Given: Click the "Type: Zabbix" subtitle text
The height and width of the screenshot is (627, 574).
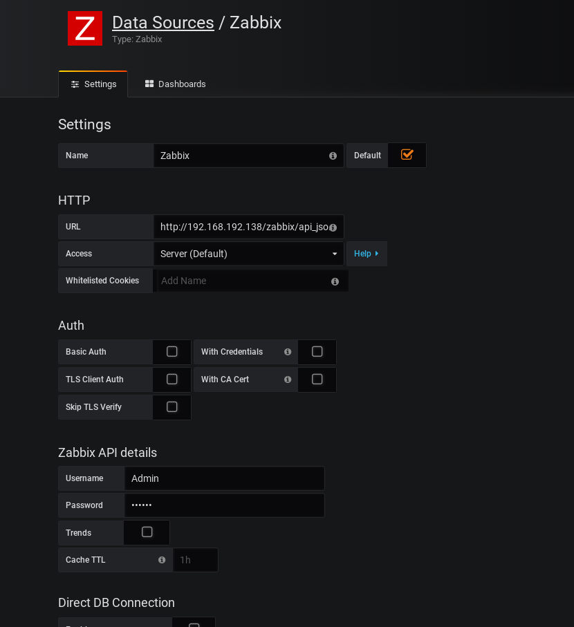Looking at the screenshot, I should click(x=137, y=39).
